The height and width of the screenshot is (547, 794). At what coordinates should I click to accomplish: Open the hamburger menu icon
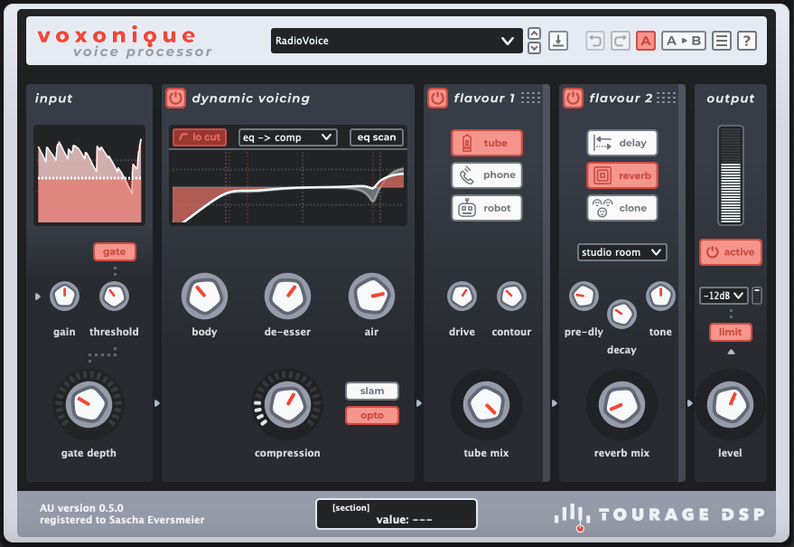[x=722, y=41]
